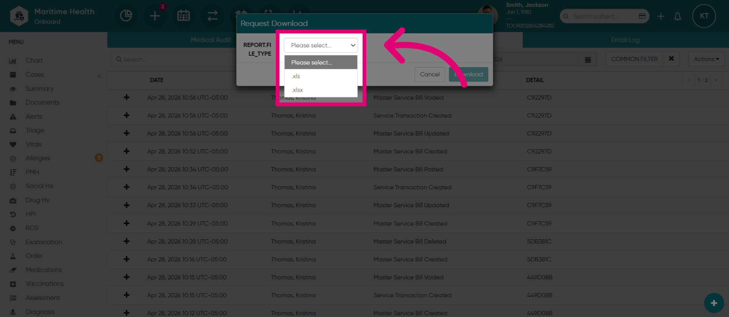Click the Search patient input field
The height and width of the screenshot is (317, 729).
(x=604, y=16)
